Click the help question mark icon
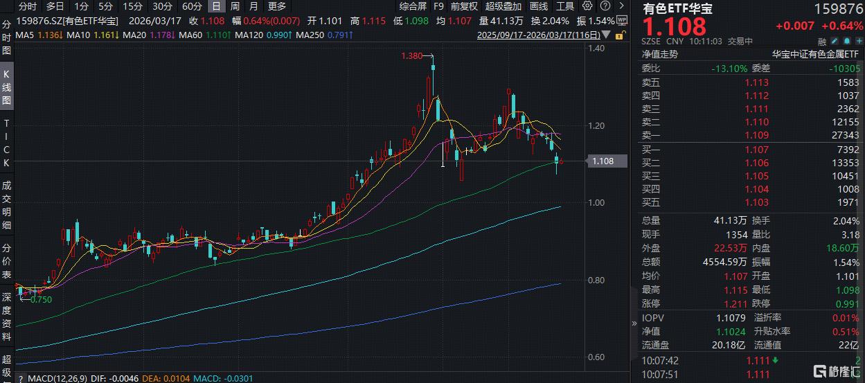This screenshot has height=383, width=865. click(606, 6)
